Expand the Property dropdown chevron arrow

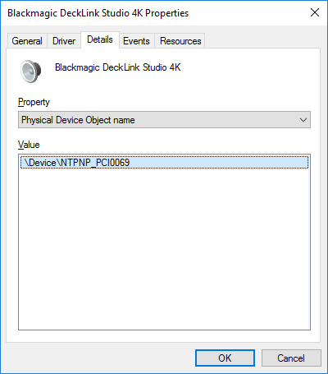[303, 120]
